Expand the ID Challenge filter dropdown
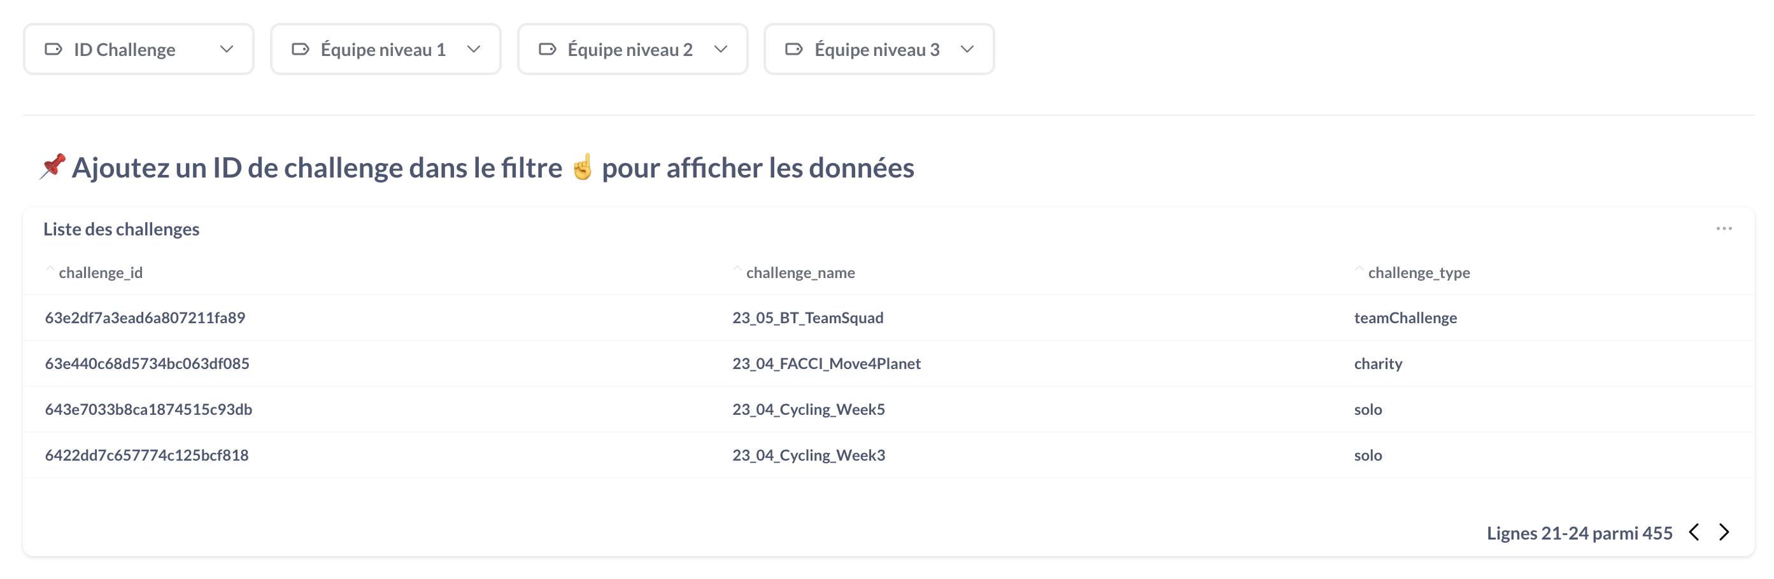 [227, 50]
